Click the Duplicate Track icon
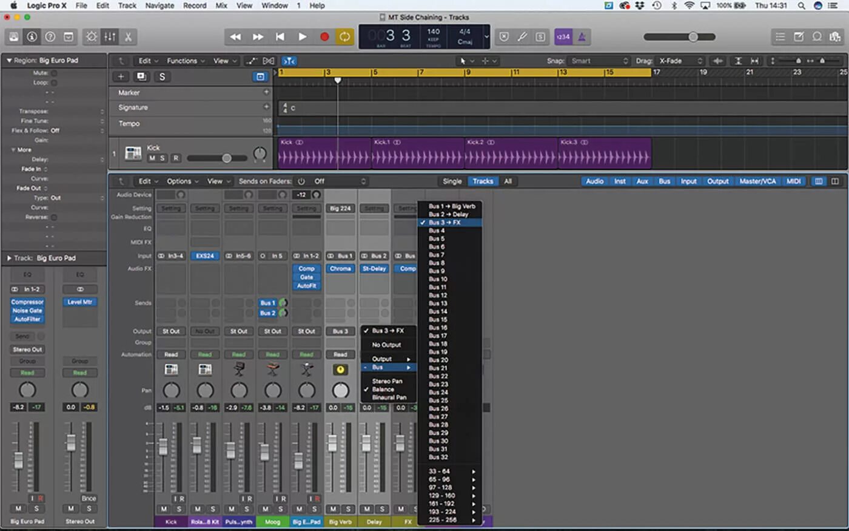 pos(141,76)
